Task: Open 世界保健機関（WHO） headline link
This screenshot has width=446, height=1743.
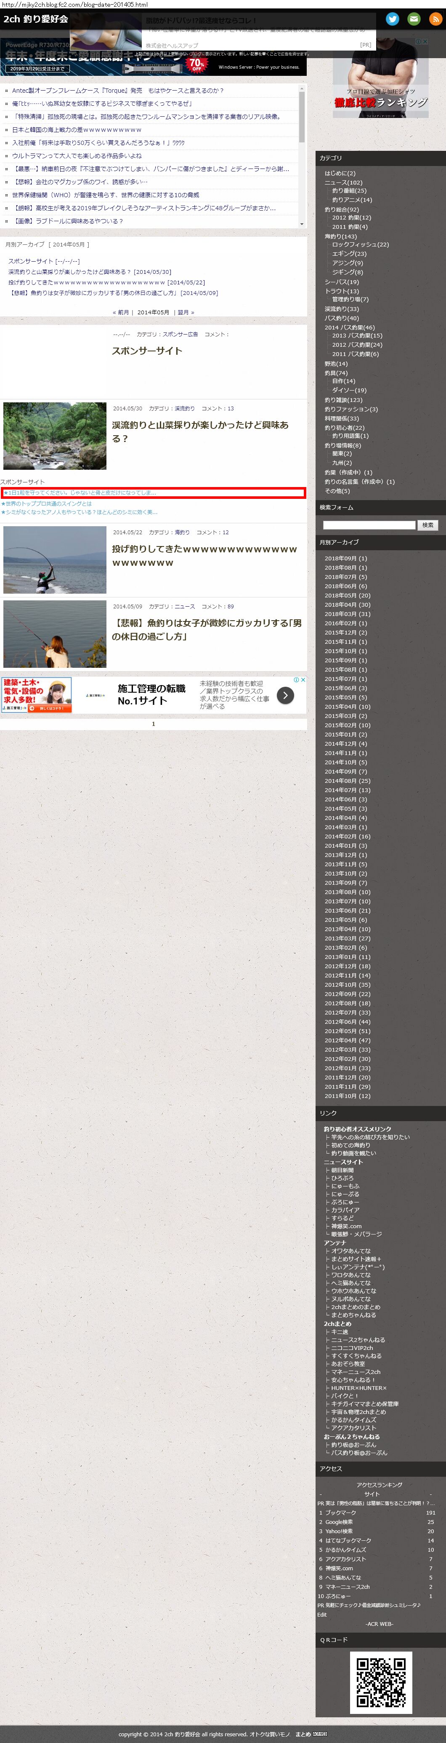Action: 106,195
